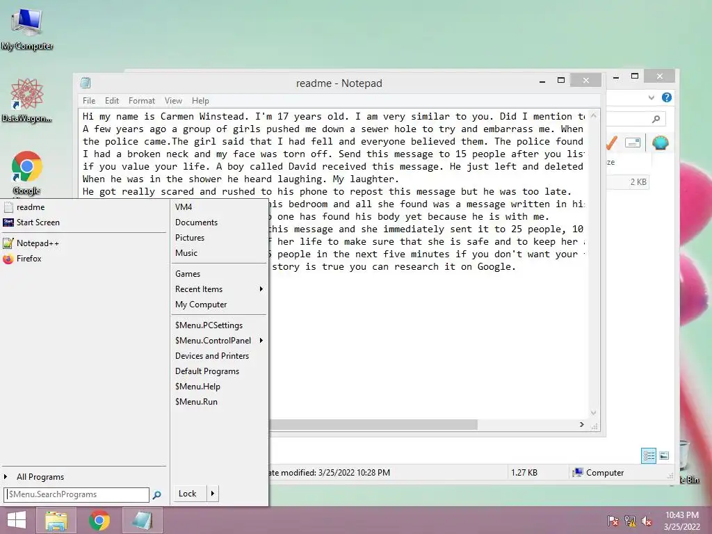Open My Computer desktop icon
Screen dimensions: 712x534
click(27, 28)
